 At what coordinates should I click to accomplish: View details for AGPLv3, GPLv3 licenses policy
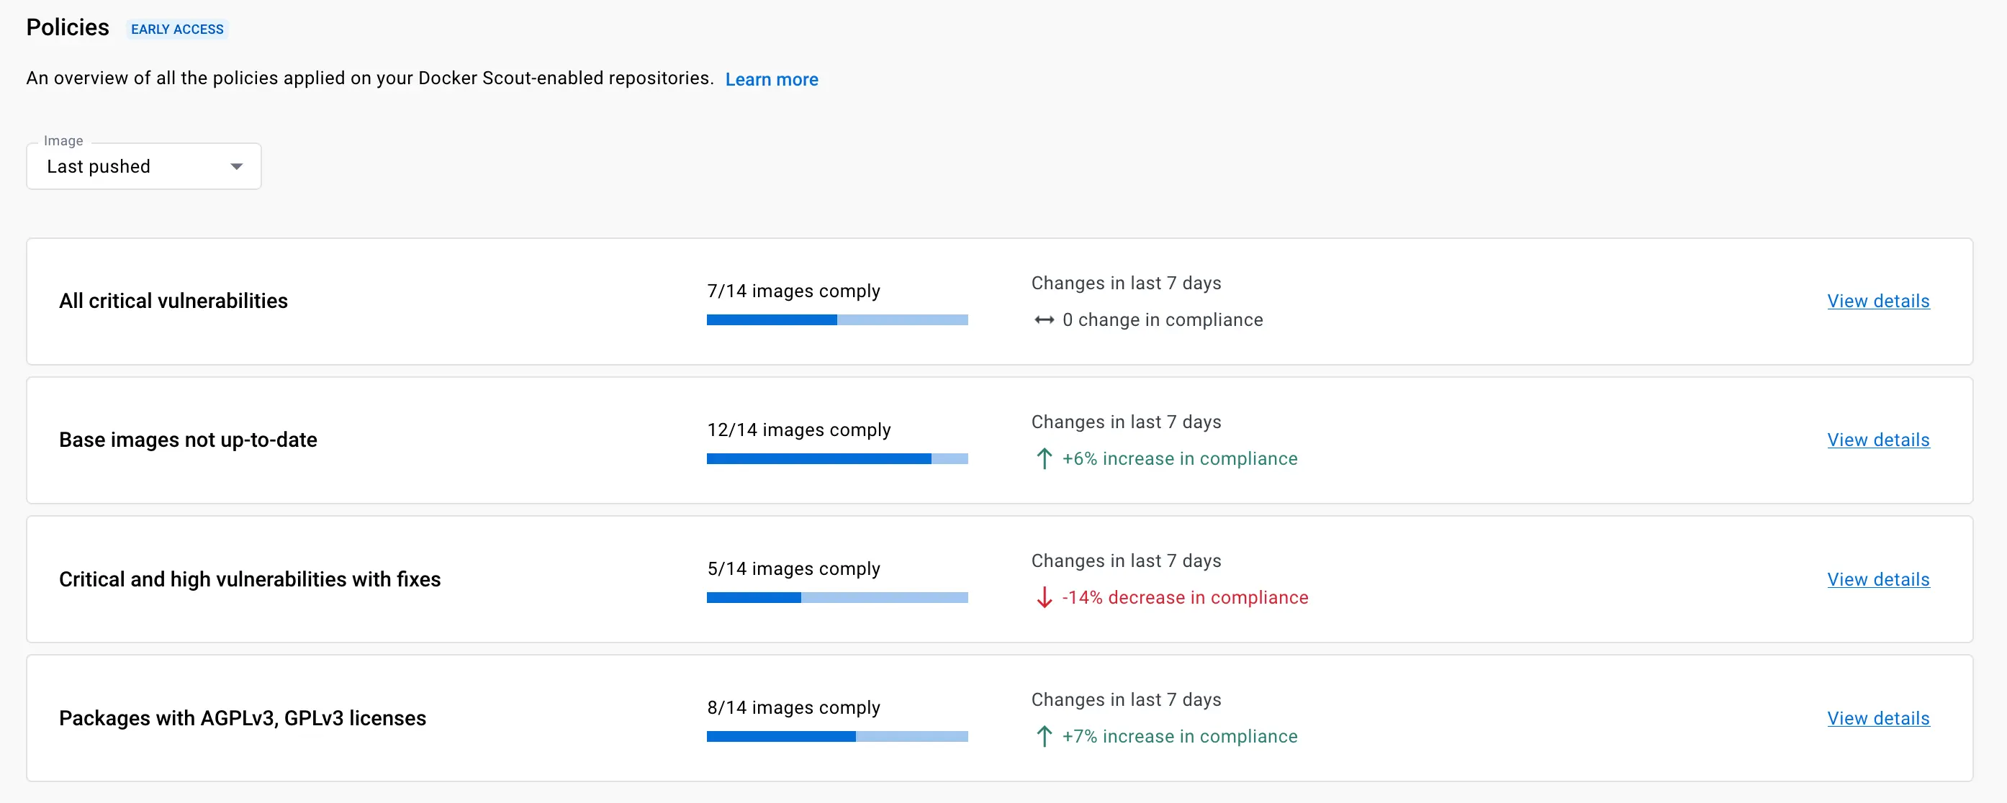coord(1878,718)
